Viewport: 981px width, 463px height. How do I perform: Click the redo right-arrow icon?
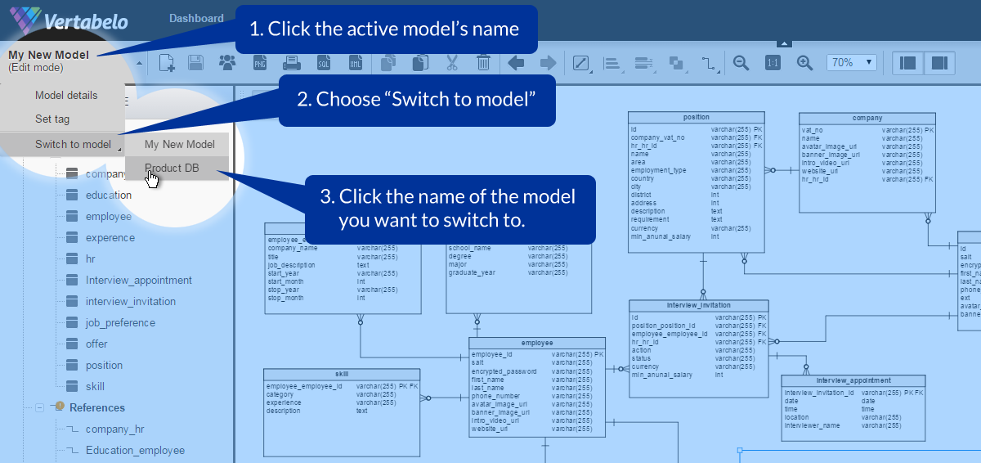[x=548, y=63]
